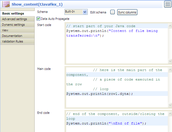Screen dimensions: 172x132
Task: Toggle the Data Auto Propagate checkbox
Action: pos(39,19)
